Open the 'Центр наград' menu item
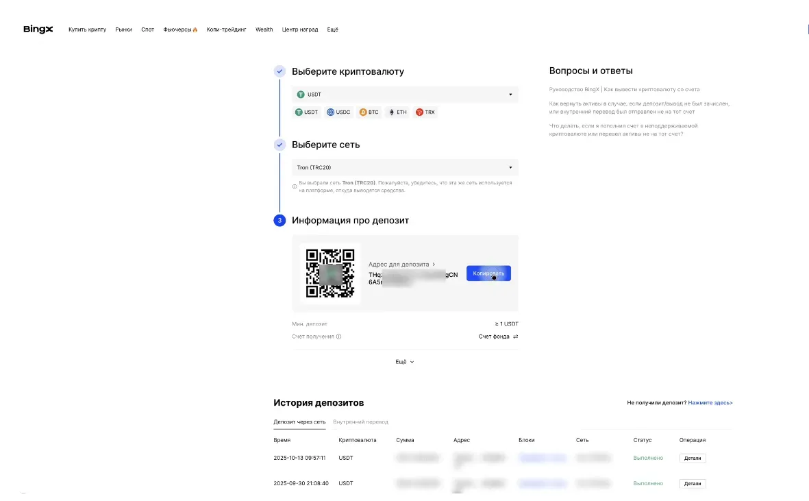809x501 pixels. [299, 29]
